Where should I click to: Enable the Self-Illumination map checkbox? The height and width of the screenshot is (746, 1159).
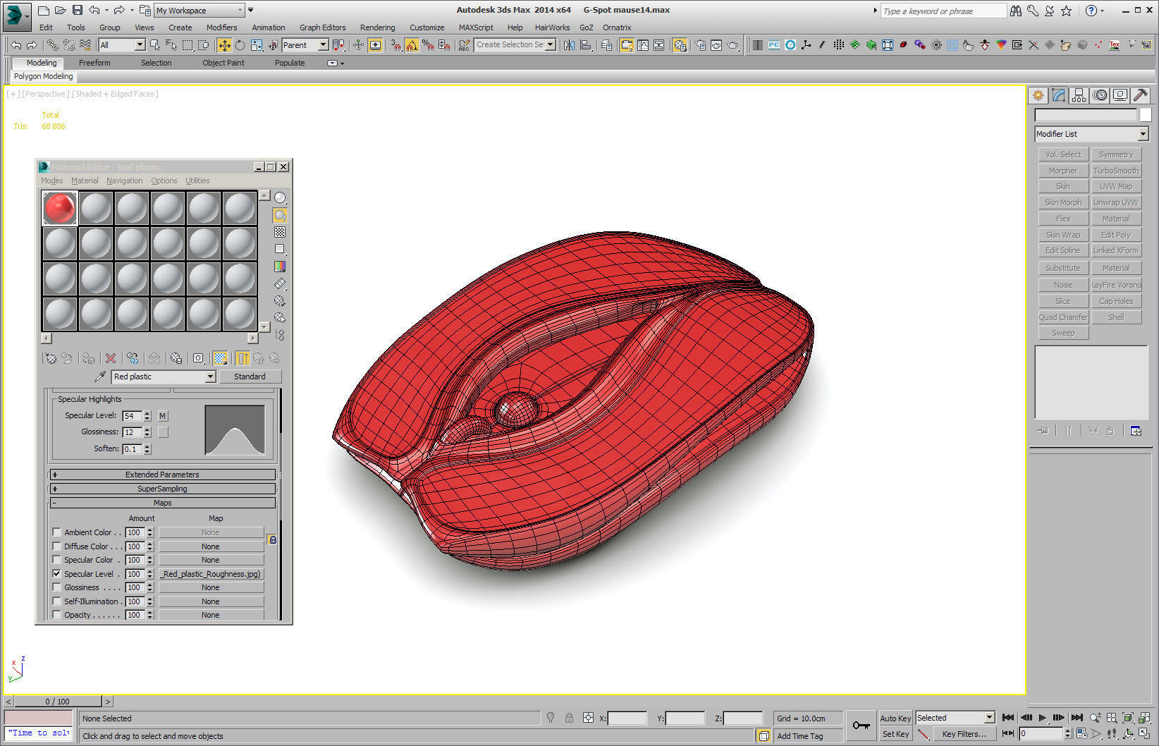point(56,601)
